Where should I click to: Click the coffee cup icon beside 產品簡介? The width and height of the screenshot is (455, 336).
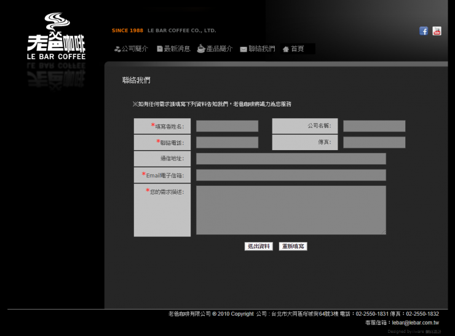pos(201,49)
